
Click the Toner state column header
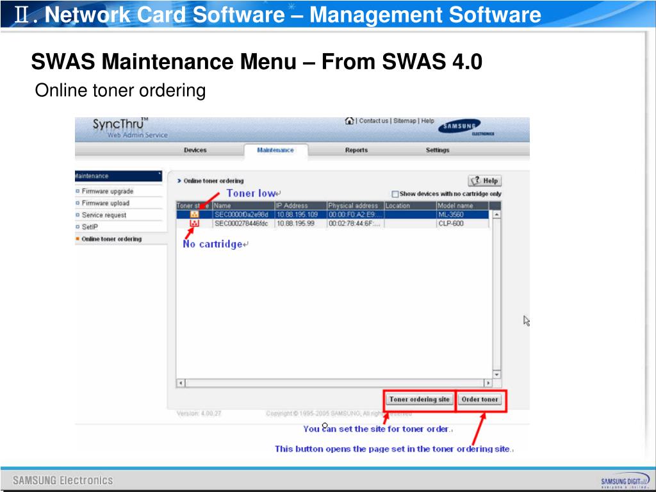point(195,206)
